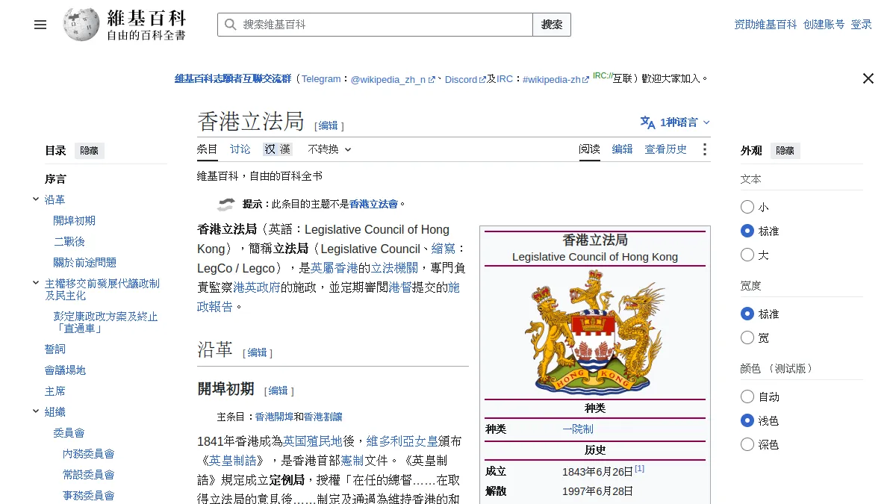Open the 維多利亞女皇 link
Screen dimensions: 896x504
click(x=402, y=441)
